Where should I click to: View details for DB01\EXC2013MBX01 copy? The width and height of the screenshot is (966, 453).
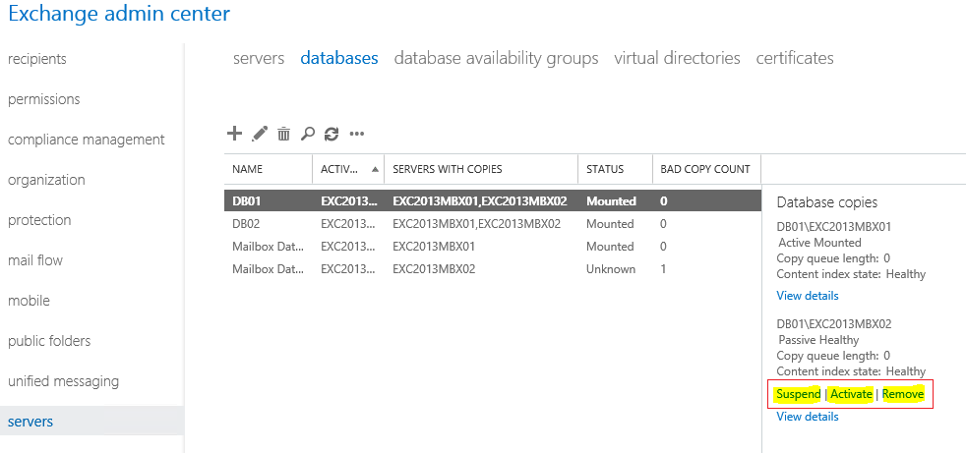pos(808,296)
